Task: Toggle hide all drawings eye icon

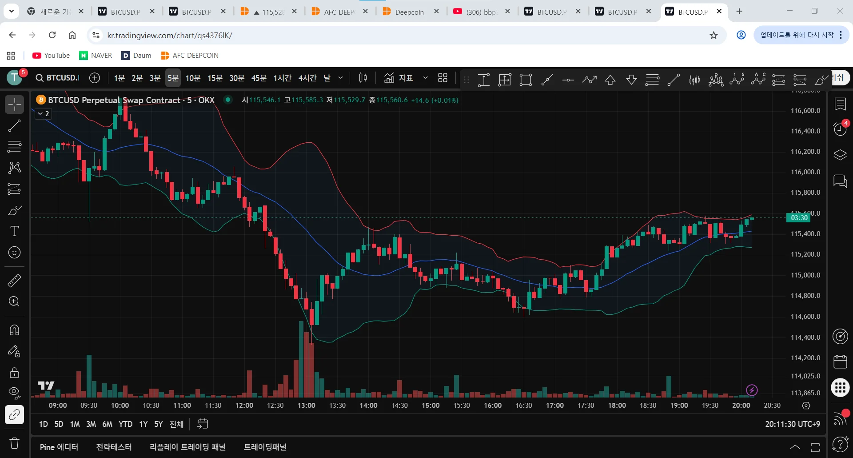Action: point(15,393)
